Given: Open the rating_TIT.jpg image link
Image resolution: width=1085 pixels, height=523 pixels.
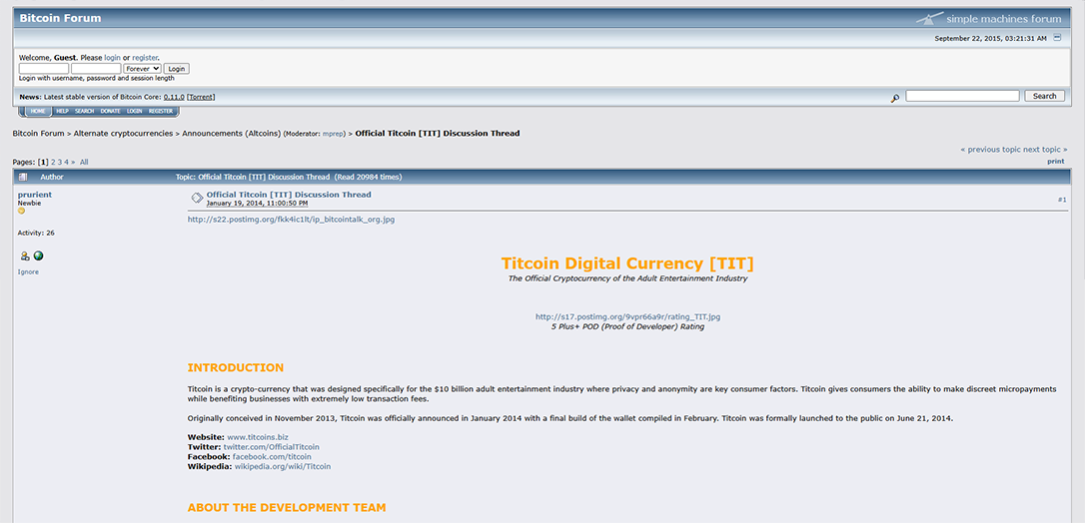Looking at the screenshot, I should point(627,317).
